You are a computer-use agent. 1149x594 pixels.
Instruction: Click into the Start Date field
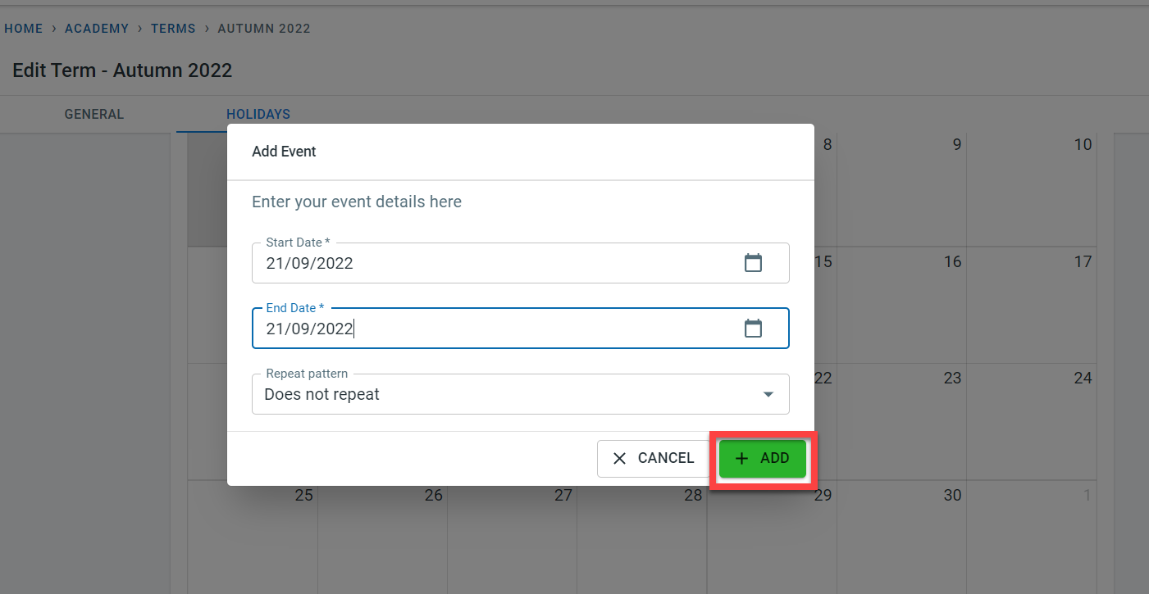coord(492,263)
